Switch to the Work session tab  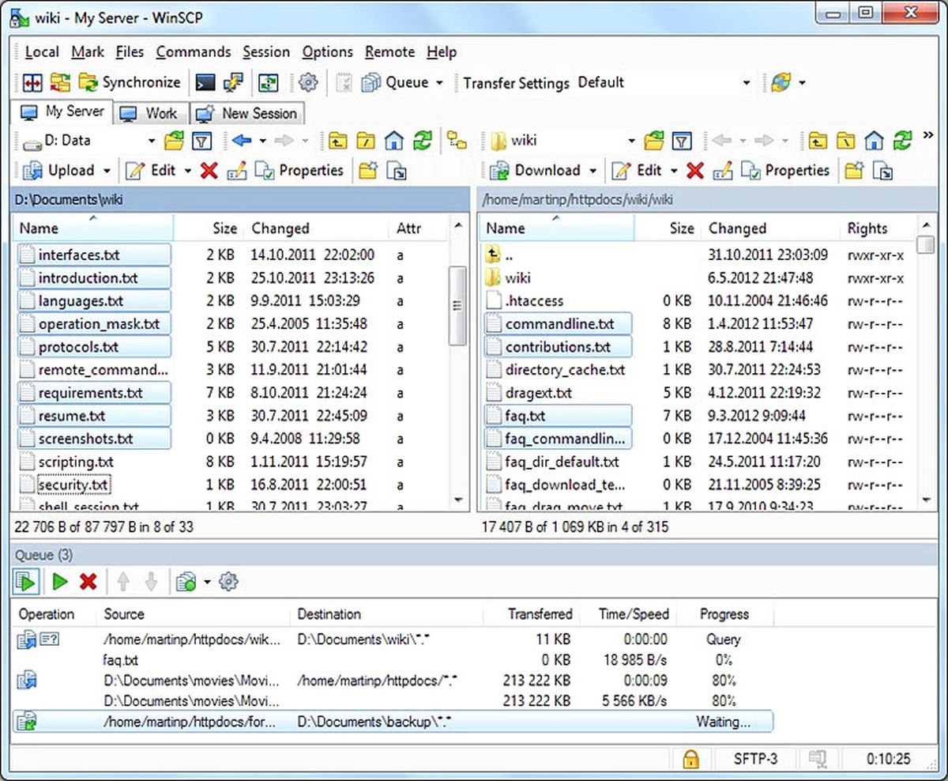pyautogui.click(x=150, y=113)
